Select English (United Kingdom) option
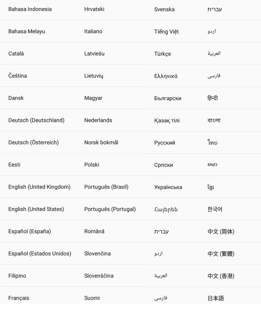 click(x=39, y=187)
